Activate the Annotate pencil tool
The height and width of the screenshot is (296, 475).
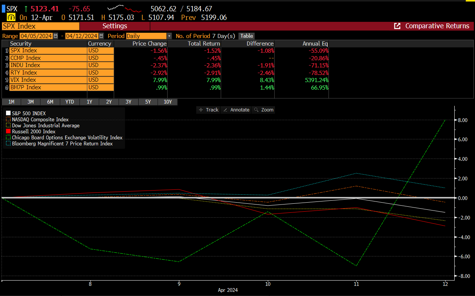236,110
